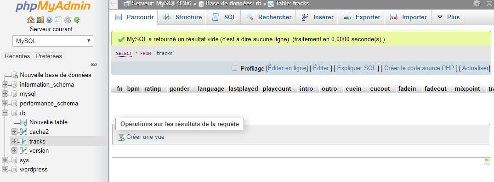This screenshot has height=182, width=494.
Task: Open the page-shaped documentation icon
Action: pyautogui.click(x=58, y=20)
